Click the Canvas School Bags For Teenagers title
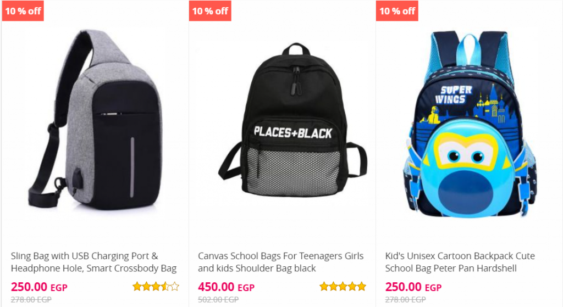The width and height of the screenshot is (563, 307). tap(281, 262)
